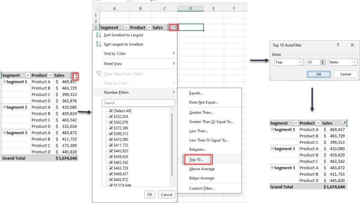This screenshot has height=203, width=360.
Task: Click the checkbox list vertical scrollbar
Action: pyautogui.click(x=172, y=144)
